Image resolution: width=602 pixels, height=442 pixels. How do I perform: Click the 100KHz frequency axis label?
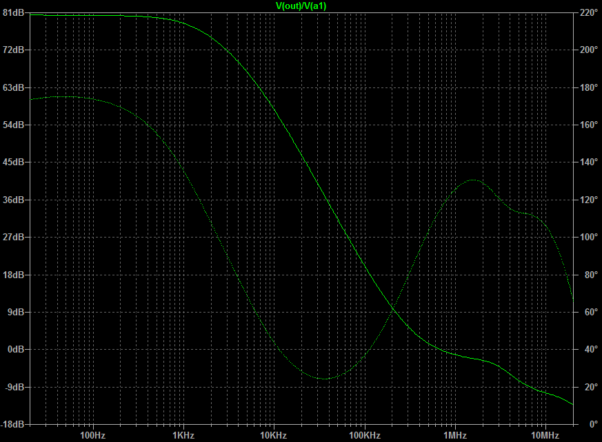[364, 436]
